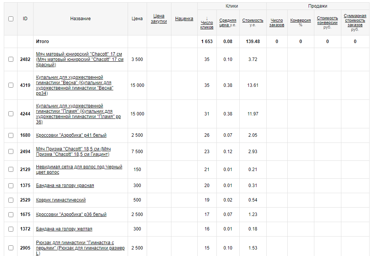Click the Наценка column header
This screenshot has width=373, height=256.
[184, 19]
